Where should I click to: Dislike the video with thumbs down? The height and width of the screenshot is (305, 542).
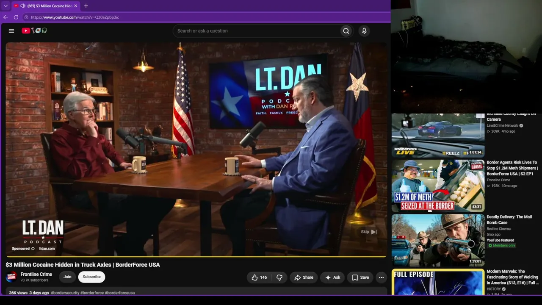point(279,277)
